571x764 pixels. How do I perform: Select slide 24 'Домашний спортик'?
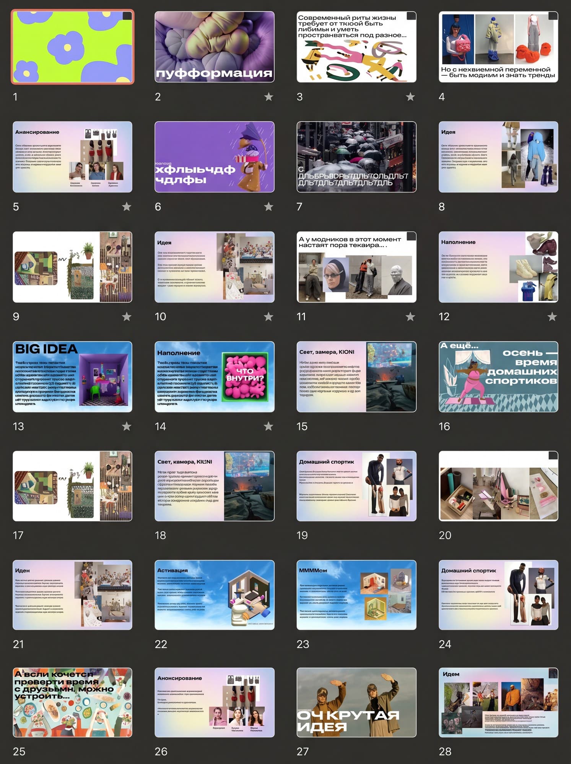coord(498,595)
